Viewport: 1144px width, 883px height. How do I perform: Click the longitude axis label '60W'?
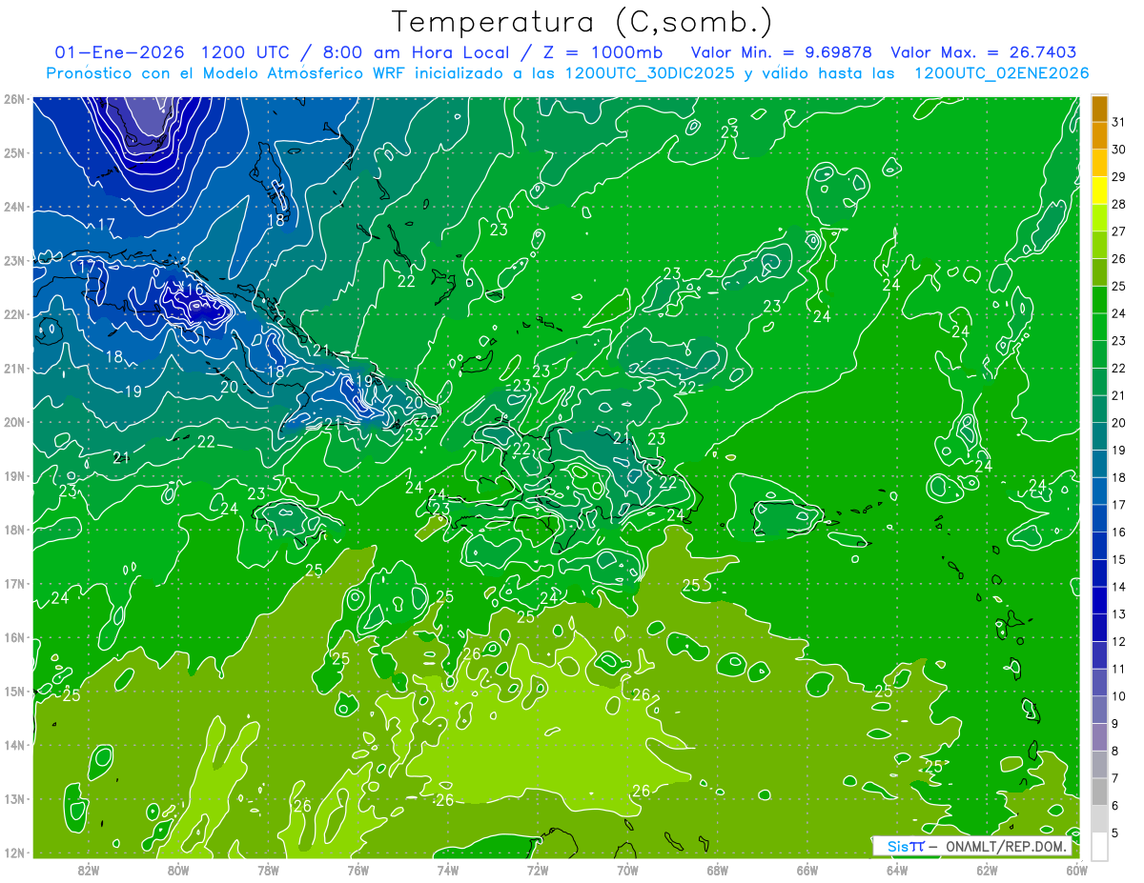pos(1076,870)
